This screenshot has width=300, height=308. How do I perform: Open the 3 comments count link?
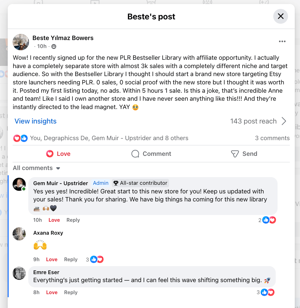[272, 138]
